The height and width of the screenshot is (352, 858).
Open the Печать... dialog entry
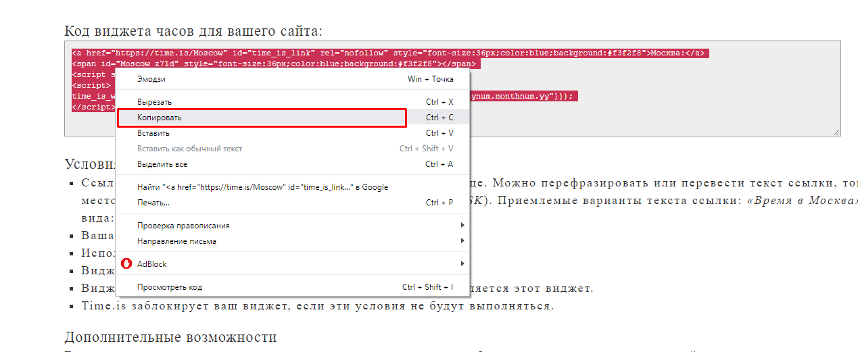(153, 203)
